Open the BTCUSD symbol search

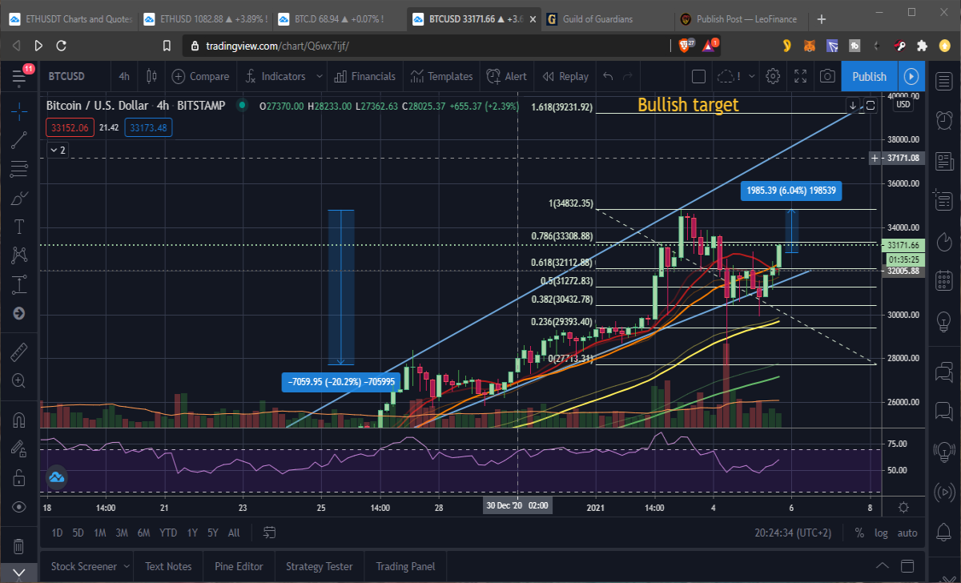coord(66,77)
